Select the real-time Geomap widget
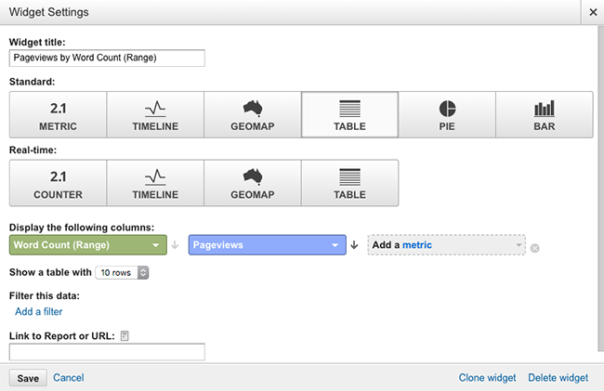 (x=253, y=183)
